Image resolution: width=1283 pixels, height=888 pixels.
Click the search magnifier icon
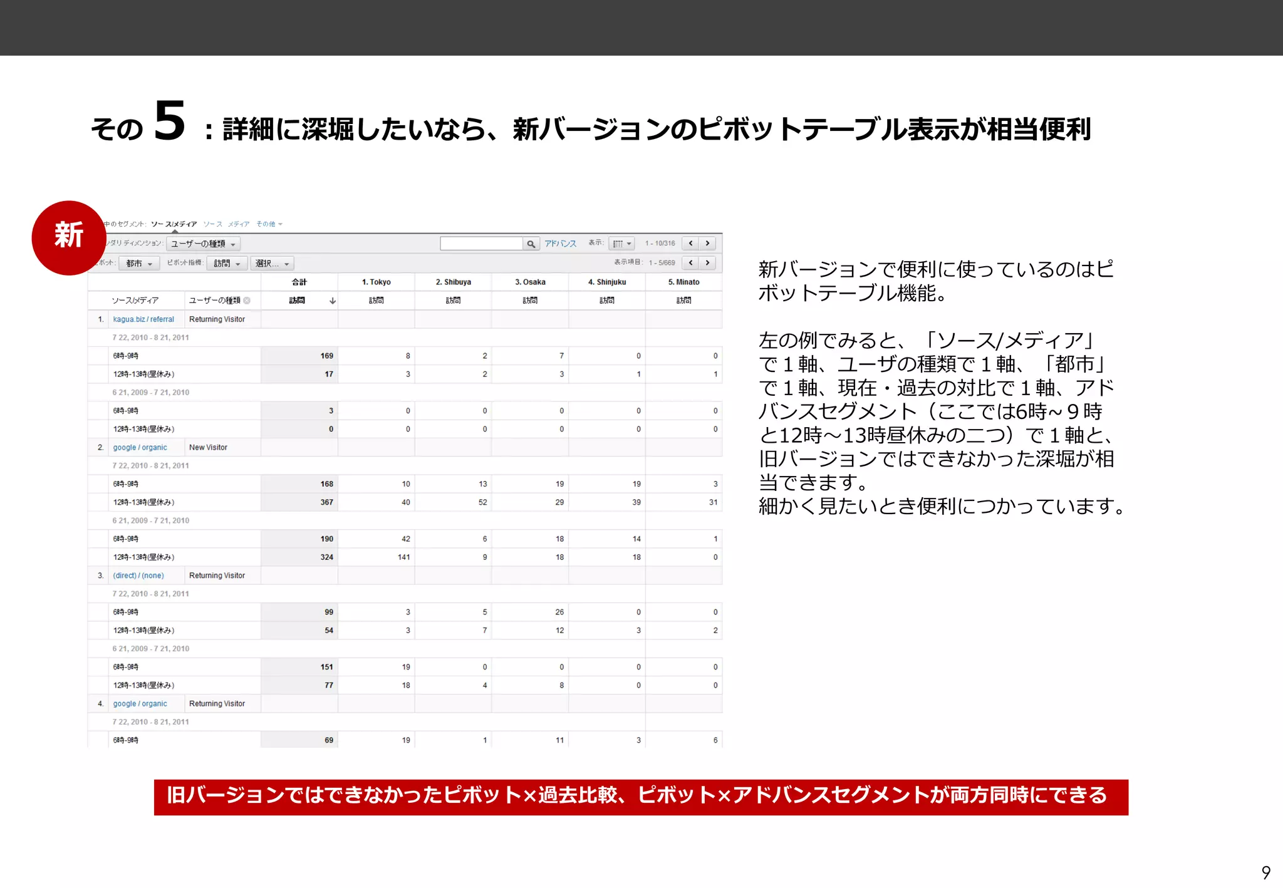(x=531, y=244)
